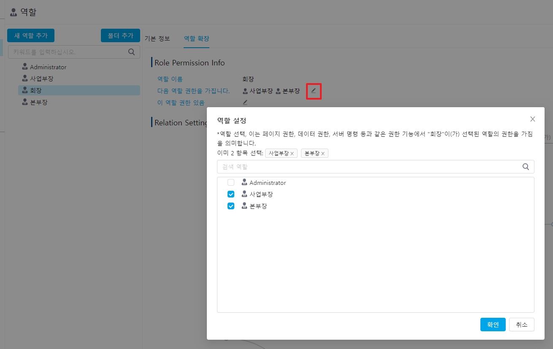553x349 pixels.
Task: Click the 새 역할 추가 button
Action: click(31, 35)
